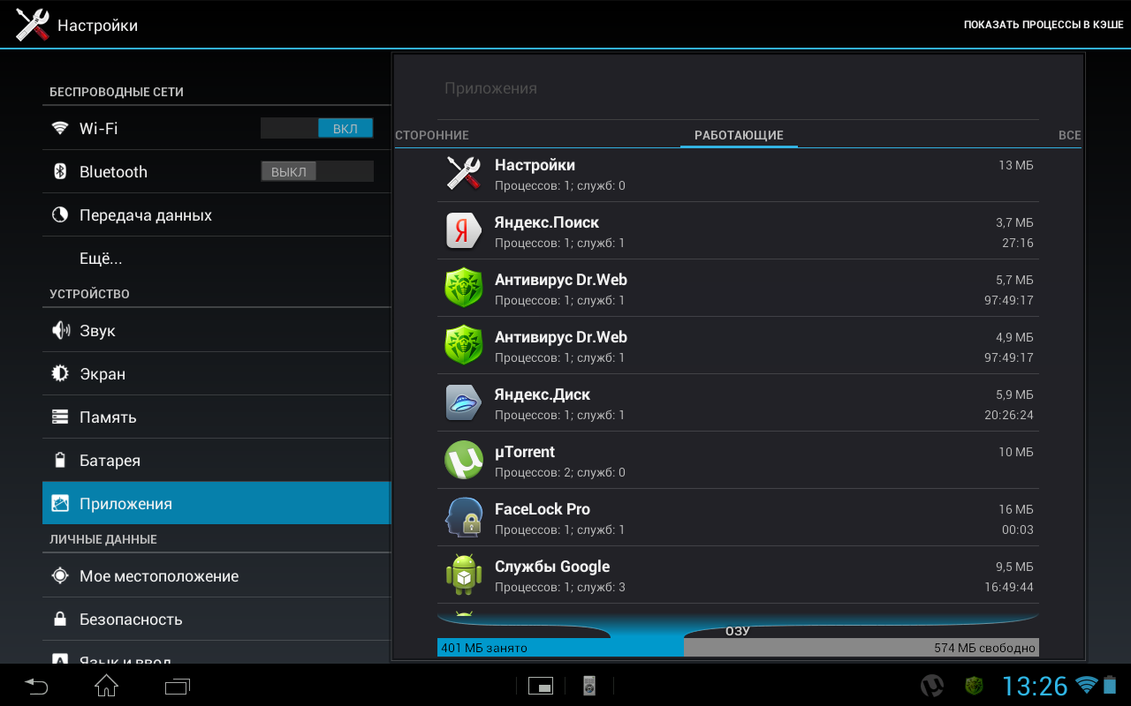Image resolution: width=1131 pixels, height=706 pixels.
Task: Tap the first Антивирус Dr.Web icon (5,7 МБ)
Action: 463,288
